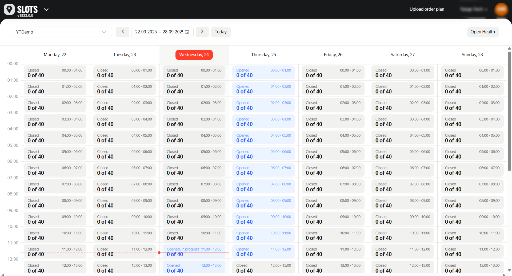This screenshot has height=276, width=512.
Task: Click Sunday's Closed 12:00 - 13:00 slot
Action: coord(472,267)
